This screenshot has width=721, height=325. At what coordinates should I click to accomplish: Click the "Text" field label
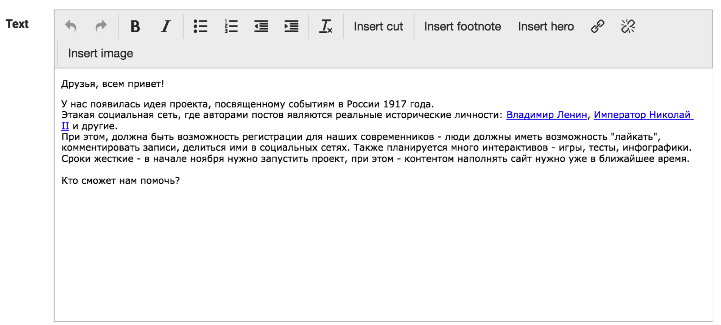pos(17,24)
